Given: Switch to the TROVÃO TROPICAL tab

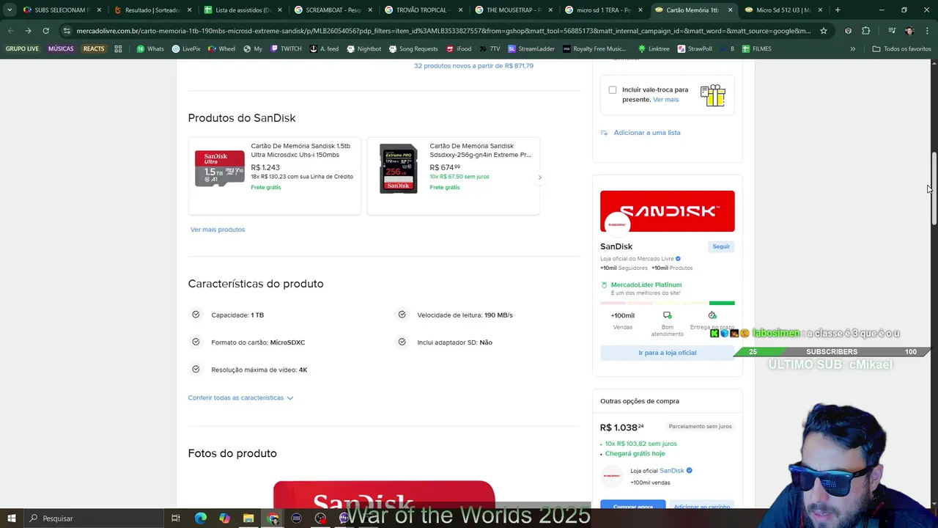Looking at the screenshot, I should (424, 10).
